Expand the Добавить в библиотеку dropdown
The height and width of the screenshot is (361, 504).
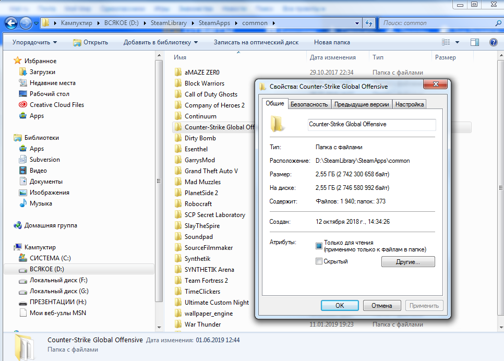pyautogui.click(x=161, y=42)
